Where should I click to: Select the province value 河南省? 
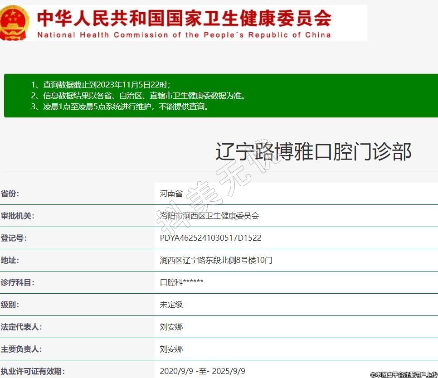pyautogui.click(x=171, y=194)
